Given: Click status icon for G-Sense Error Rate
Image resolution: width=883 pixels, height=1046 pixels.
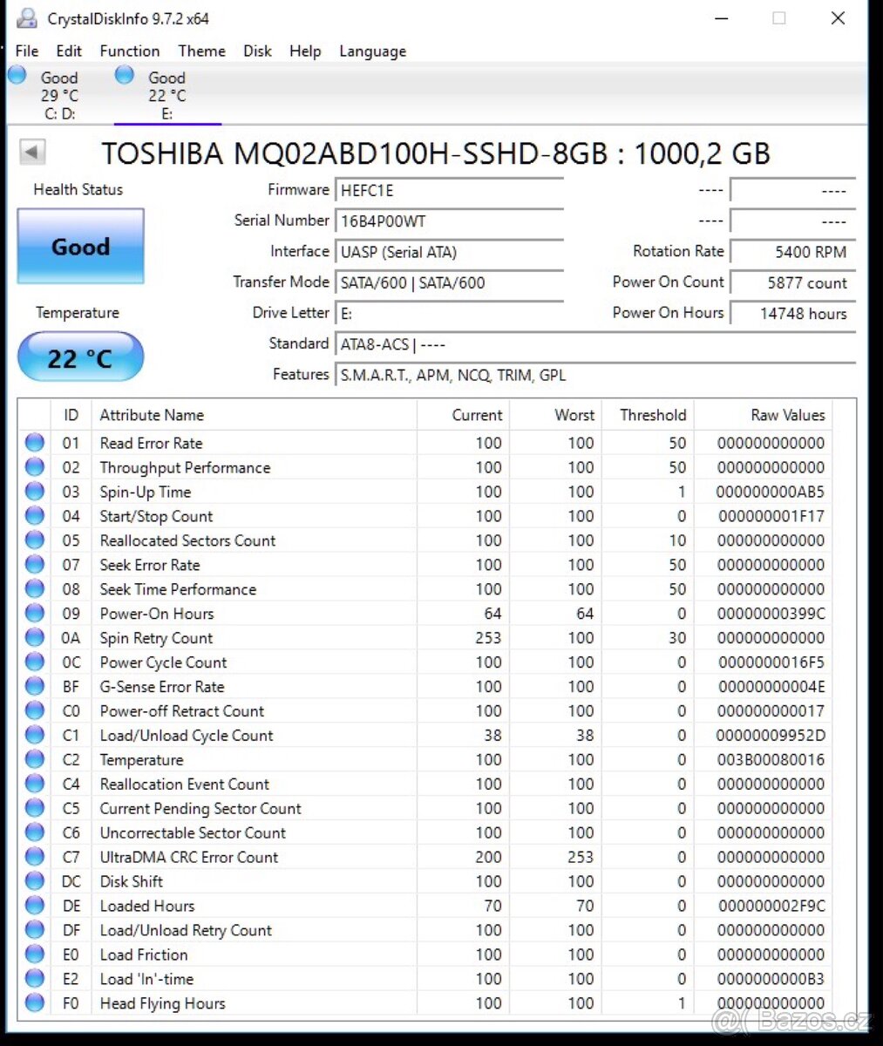Looking at the screenshot, I should coord(35,686).
